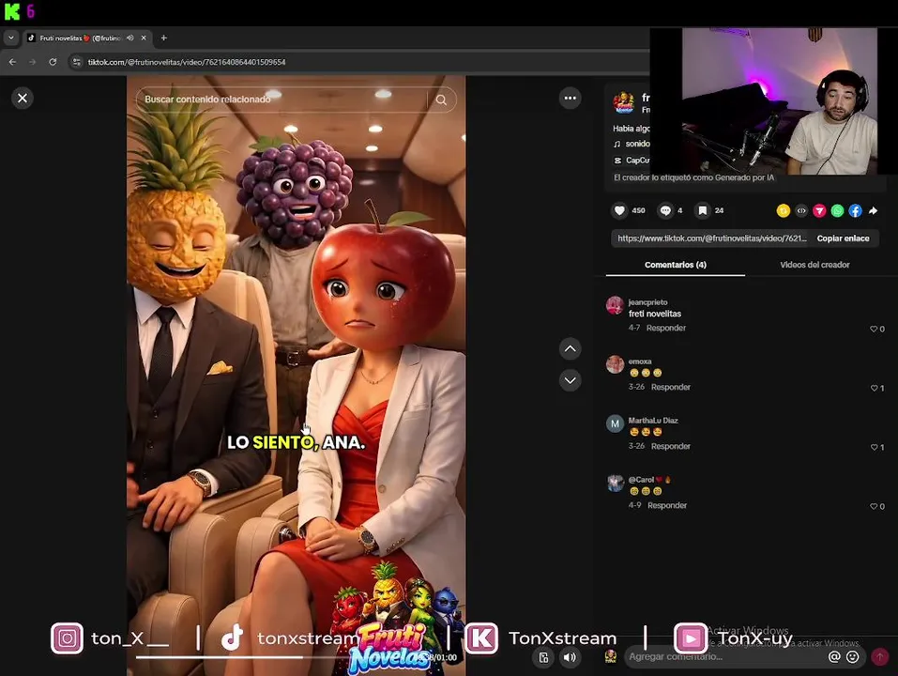This screenshot has width=898, height=676.
Task: Reply to @Carol's comment
Action: click(667, 505)
